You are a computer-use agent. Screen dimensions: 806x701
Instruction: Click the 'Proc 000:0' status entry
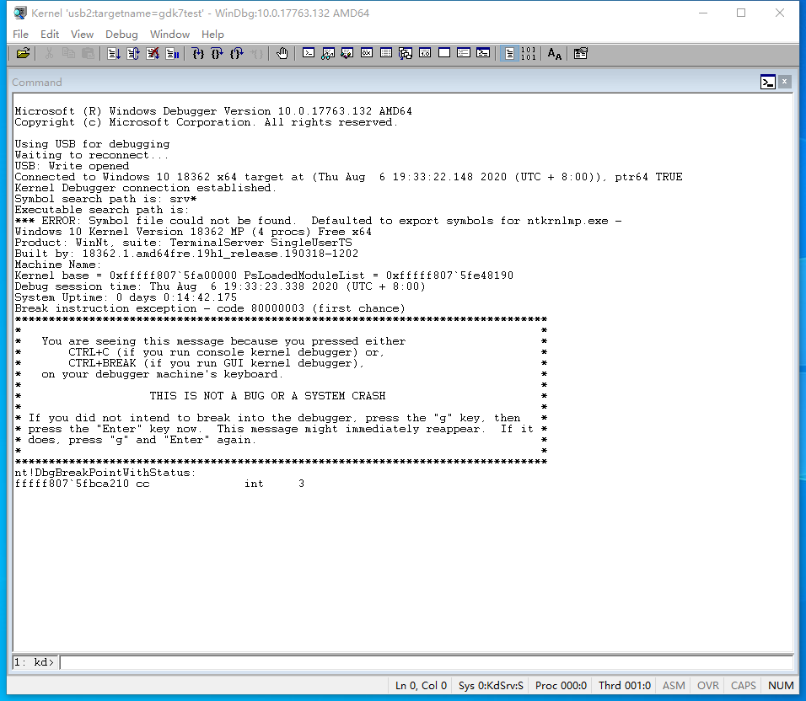pos(561,686)
